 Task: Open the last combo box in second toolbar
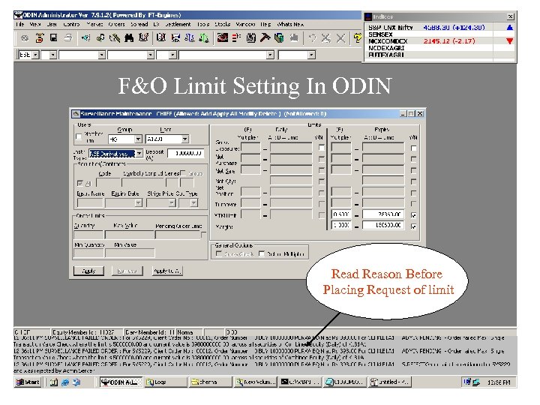[311, 55]
